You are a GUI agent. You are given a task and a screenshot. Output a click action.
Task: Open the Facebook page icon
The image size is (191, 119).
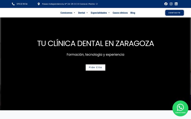tap(166, 4)
